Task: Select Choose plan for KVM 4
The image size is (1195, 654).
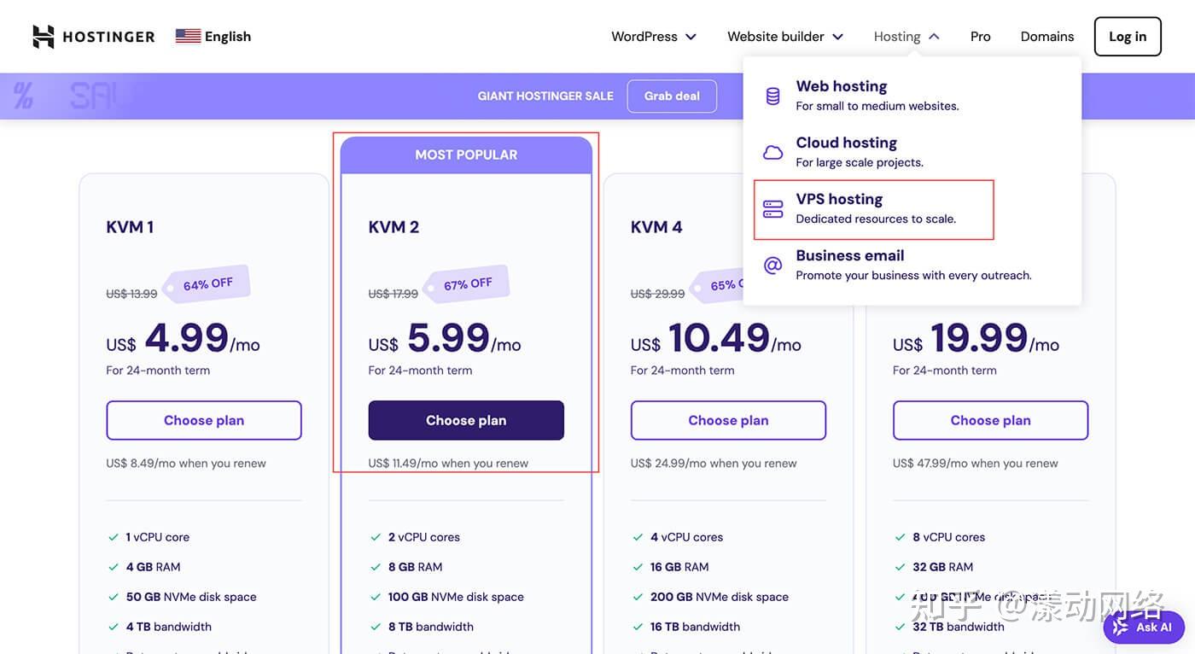Action: [728, 418]
